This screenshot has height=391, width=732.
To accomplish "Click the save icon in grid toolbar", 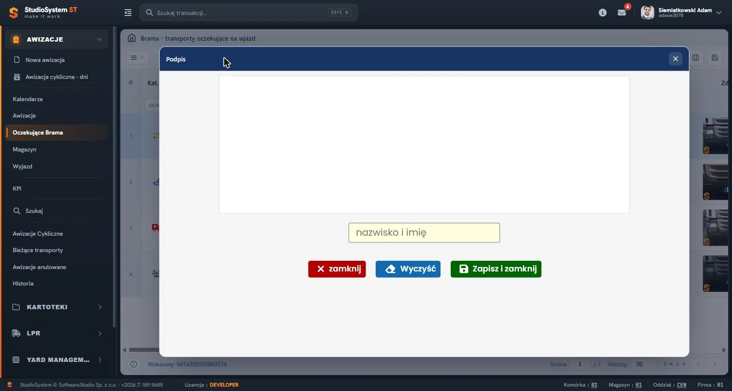I will point(715,58).
